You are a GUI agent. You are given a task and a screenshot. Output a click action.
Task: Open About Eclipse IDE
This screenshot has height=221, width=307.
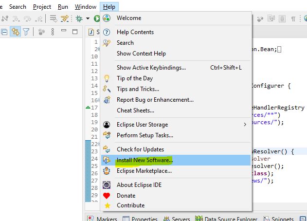[x=176, y=185]
